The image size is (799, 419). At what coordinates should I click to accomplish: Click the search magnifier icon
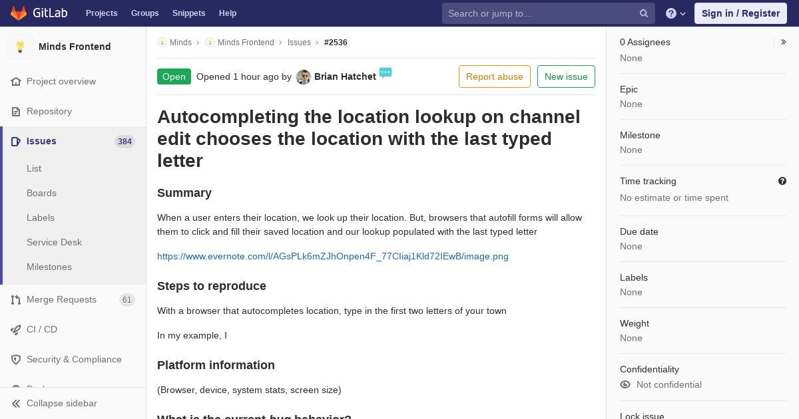point(644,13)
